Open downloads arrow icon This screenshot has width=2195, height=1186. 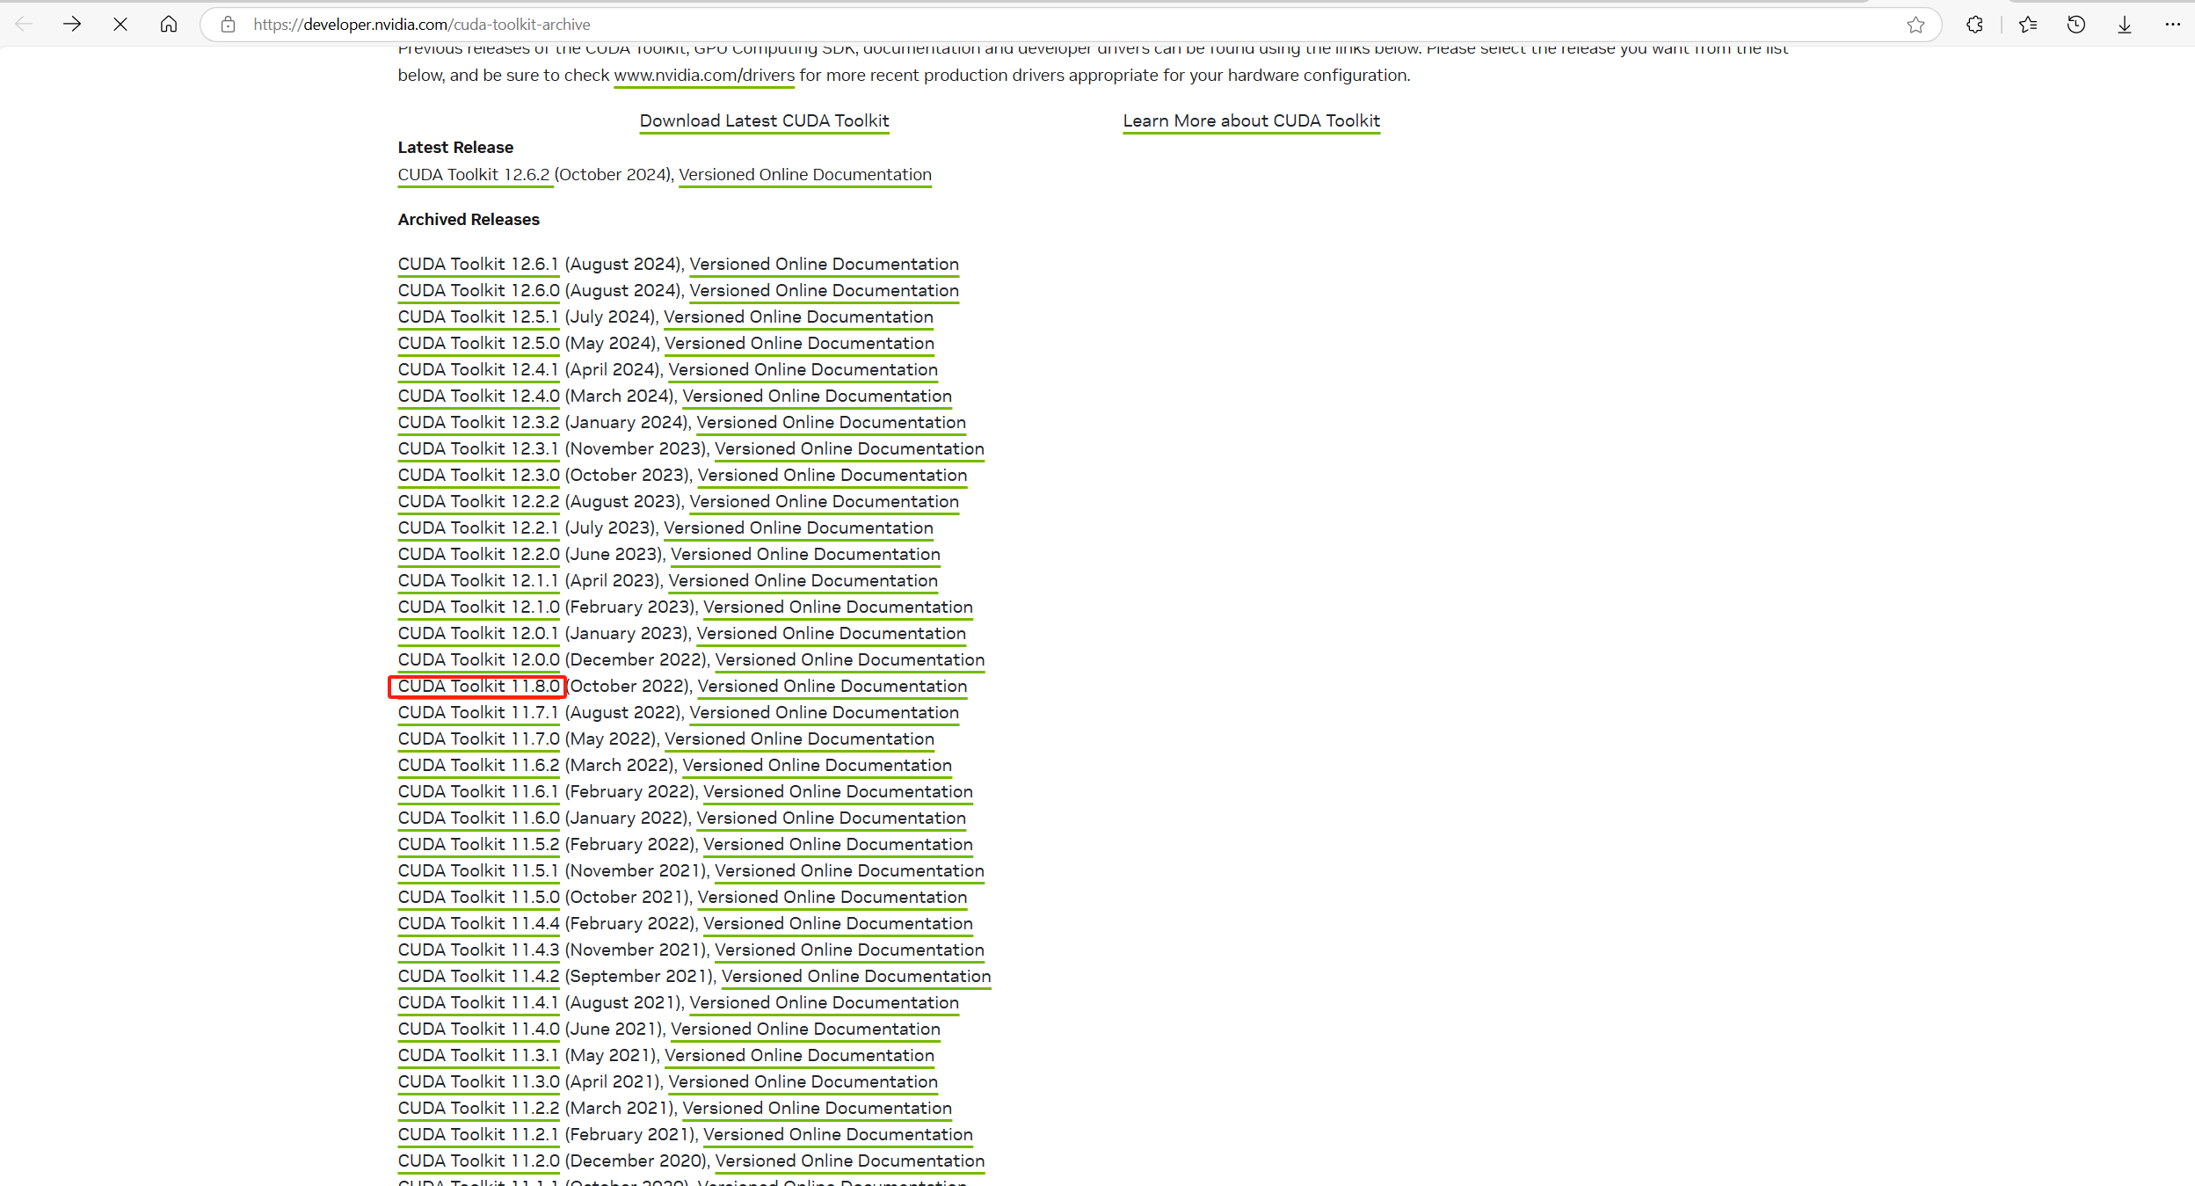tap(2125, 25)
